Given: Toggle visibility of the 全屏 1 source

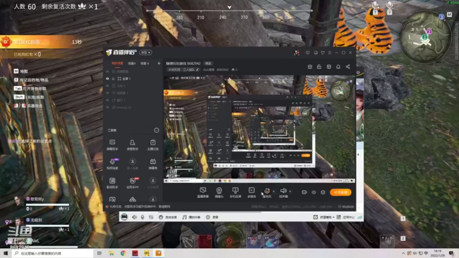Looking at the screenshot, I should pyautogui.click(x=107, y=79).
